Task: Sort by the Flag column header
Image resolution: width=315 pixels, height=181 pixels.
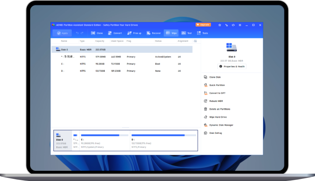Action: pyautogui.click(x=129, y=41)
